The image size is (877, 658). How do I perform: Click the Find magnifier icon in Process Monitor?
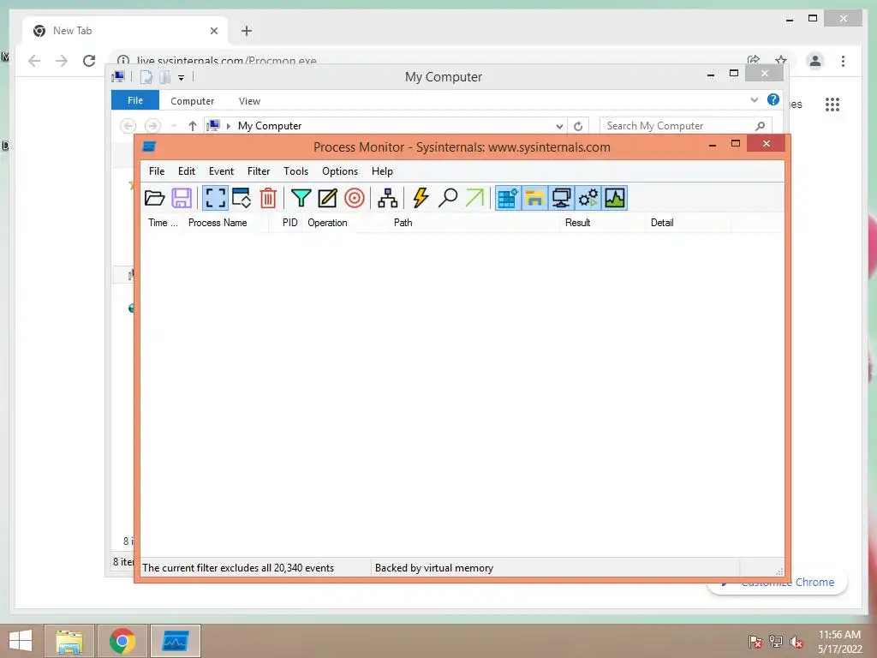coord(447,198)
